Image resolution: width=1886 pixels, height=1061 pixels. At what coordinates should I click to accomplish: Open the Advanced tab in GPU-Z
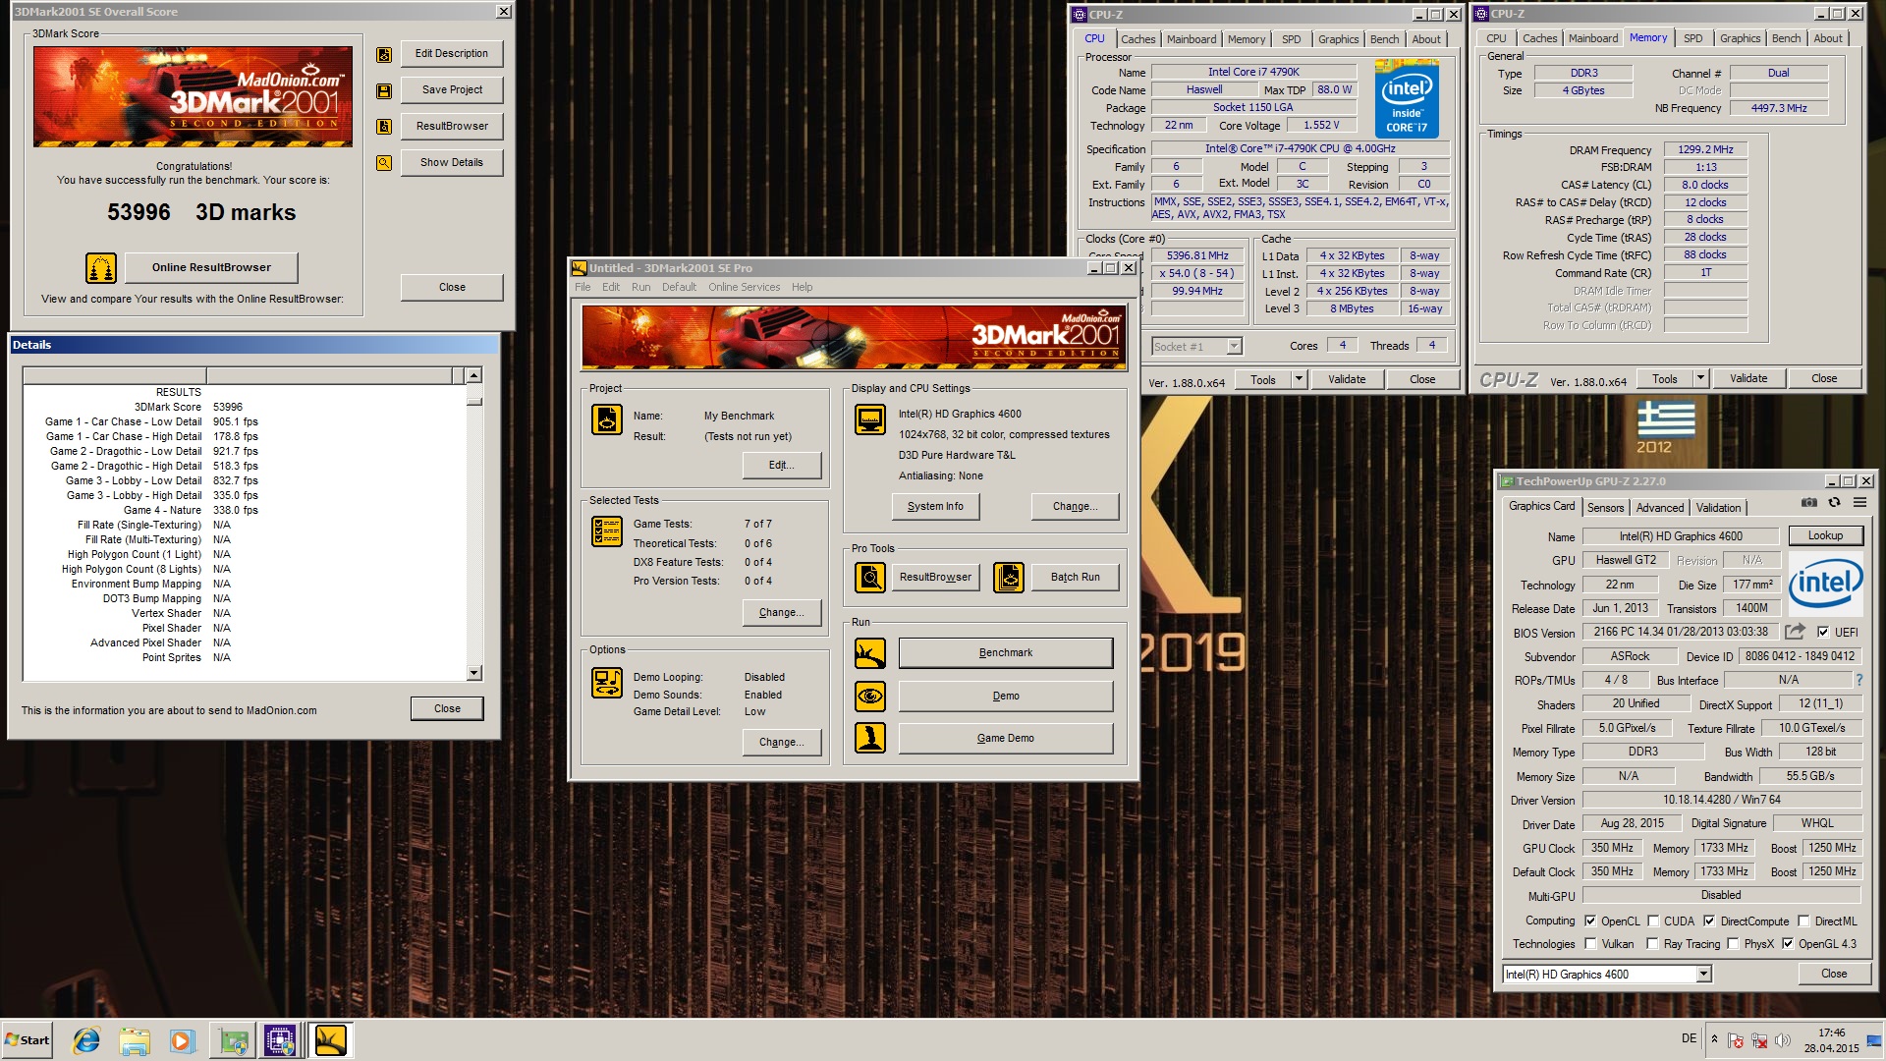click(1660, 508)
